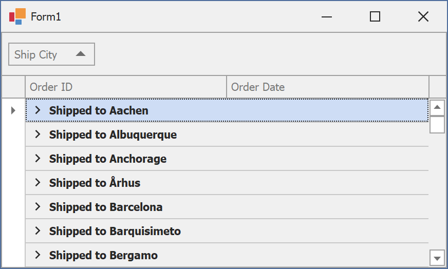This screenshot has height=269, width=448.
Task: Expand the Shipped to Barcelona group
Action: click(x=37, y=207)
